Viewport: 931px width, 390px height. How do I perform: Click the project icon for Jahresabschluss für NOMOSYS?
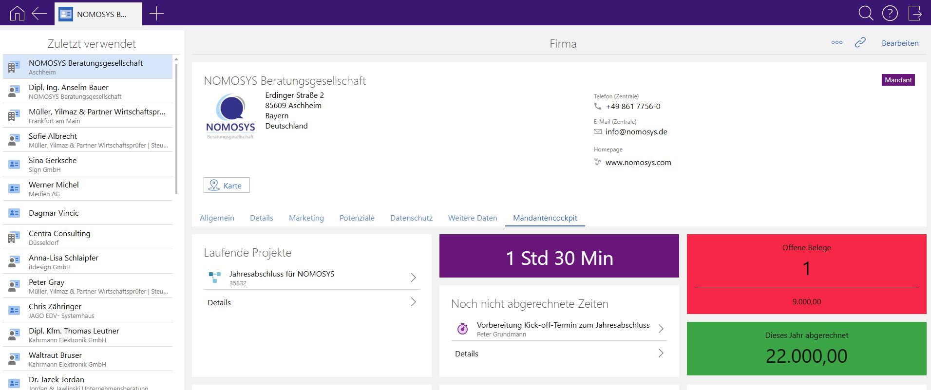(x=215, y=278)
